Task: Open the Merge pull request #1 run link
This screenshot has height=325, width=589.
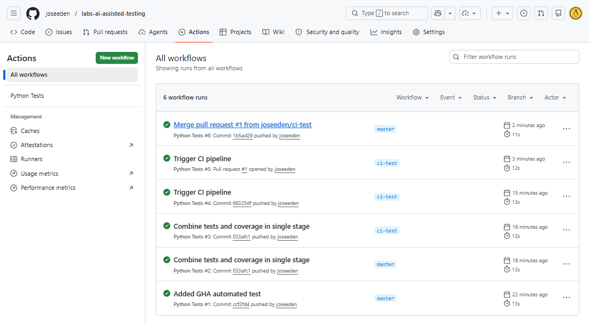Action: click(242, 125)
